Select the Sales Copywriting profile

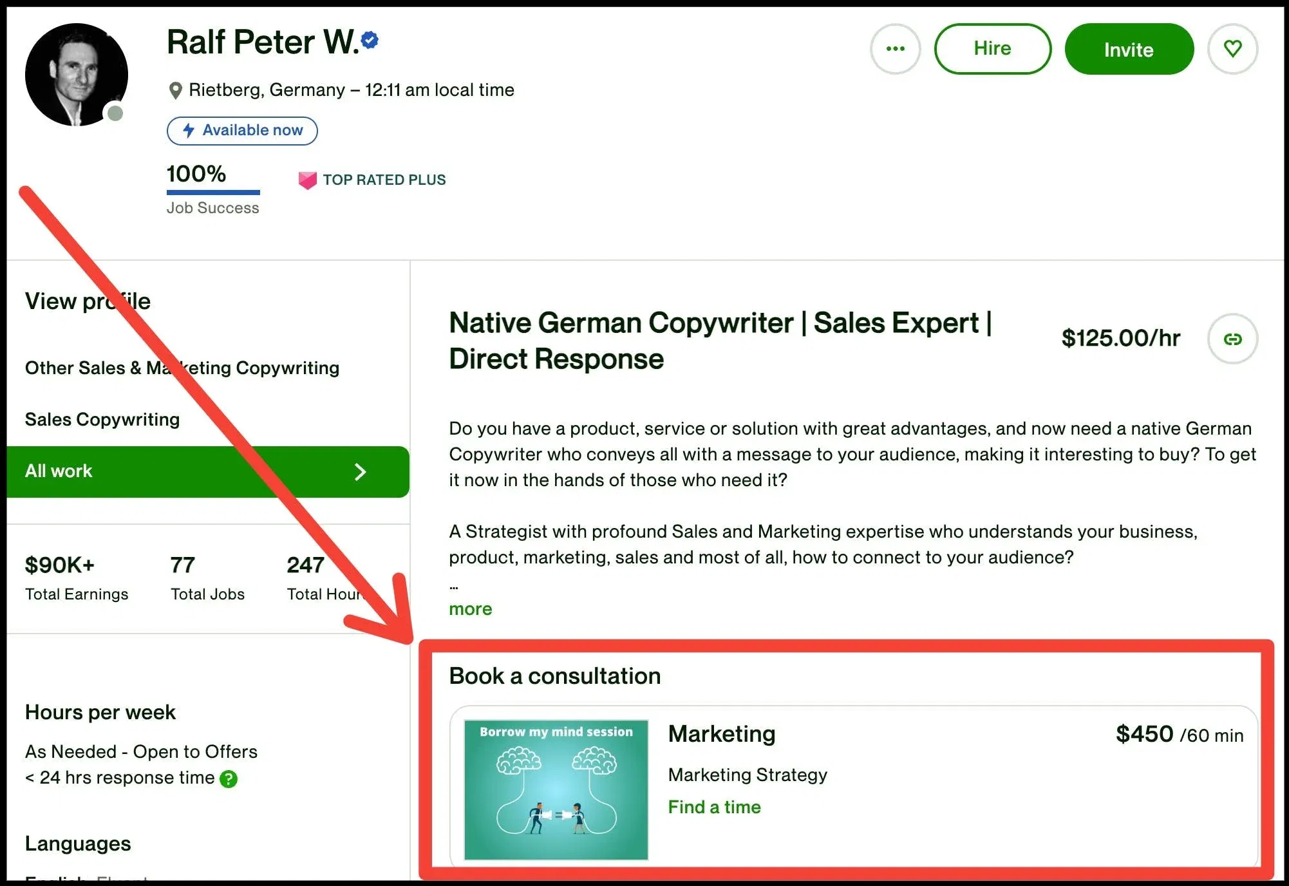click(x=102, y=419)
